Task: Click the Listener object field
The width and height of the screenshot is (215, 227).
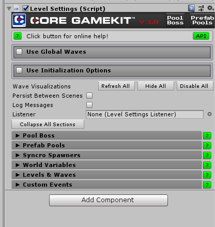Action: tap(145, 114)
